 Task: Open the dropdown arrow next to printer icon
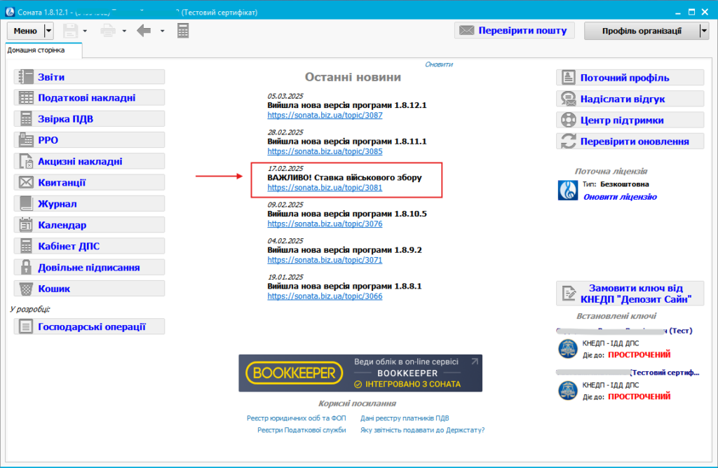pos(124,31)
